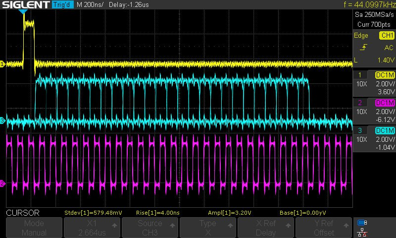Click the X1 softkey up arrow
Image resolution: width=396 pixels, height=238 pixels.
pos(114,225)
